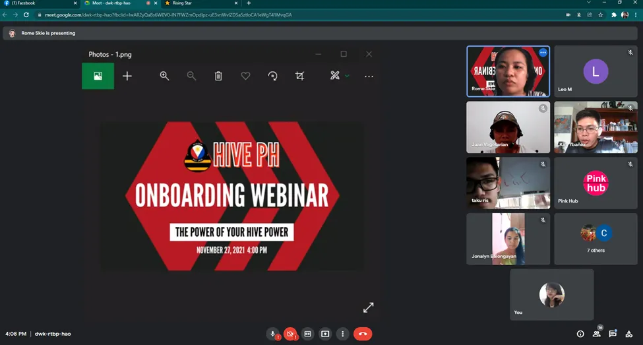Expand the Edit & Create dropdown arrow

click(x=348, y=76)
